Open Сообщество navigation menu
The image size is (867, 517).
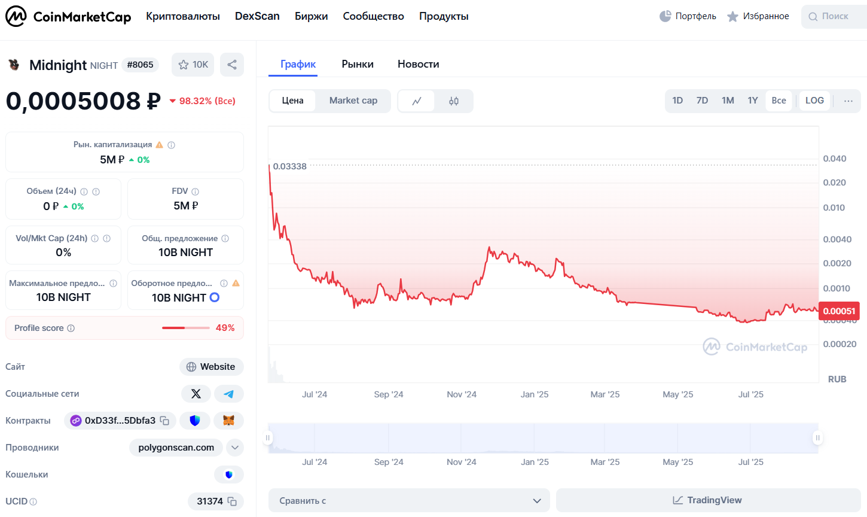click(373, 16)
